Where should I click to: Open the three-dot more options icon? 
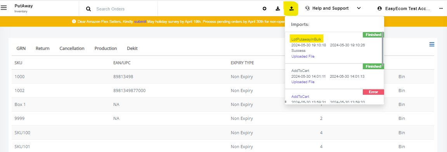(441, 9)
